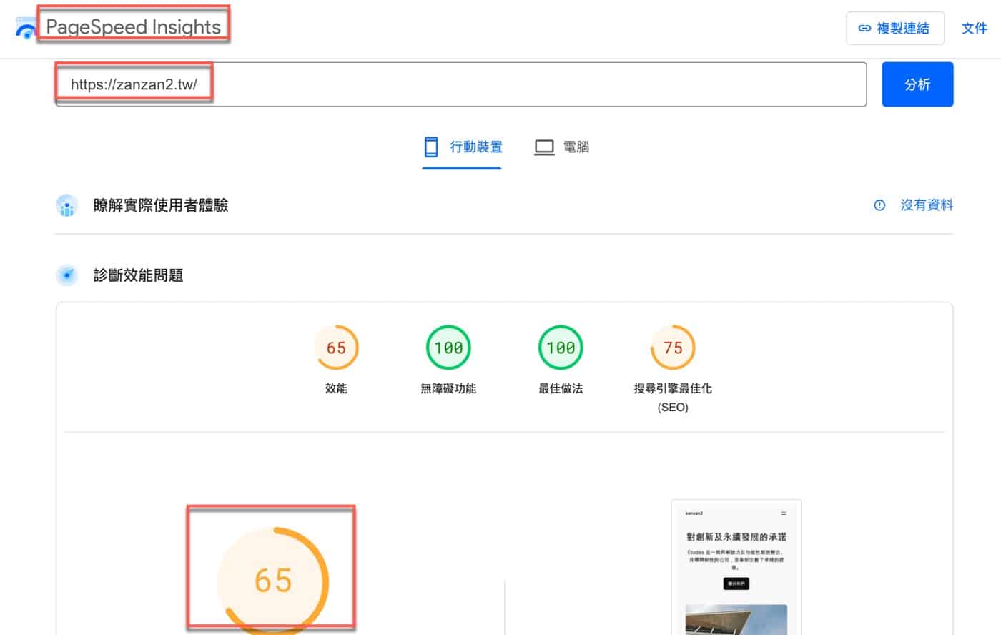Click the info icon next to 沒有資料
Image resolution: width=1001 pixels, height=635 pixels.
[x=879, y=205]
